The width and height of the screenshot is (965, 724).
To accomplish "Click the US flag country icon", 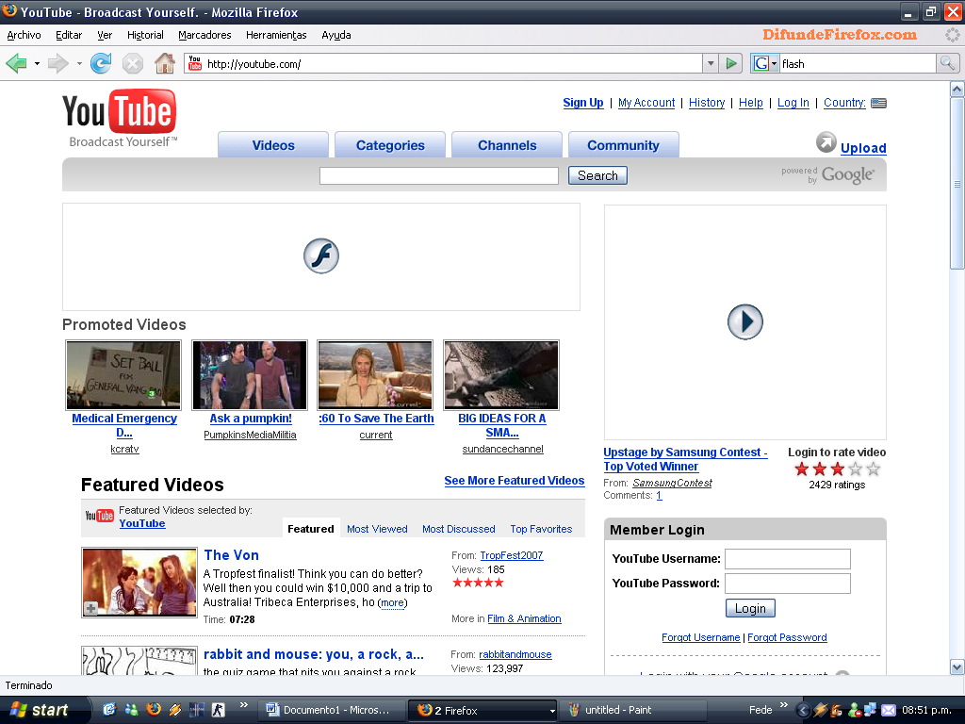I will [x=879, y=103].
